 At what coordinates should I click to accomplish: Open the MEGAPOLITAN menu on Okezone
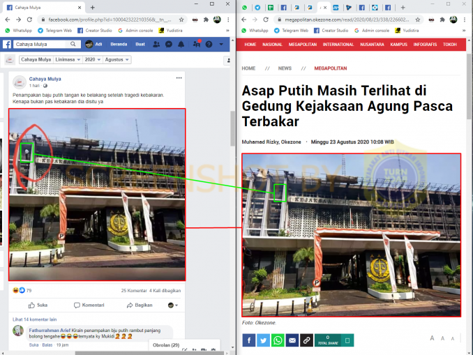tap(303, 45)
